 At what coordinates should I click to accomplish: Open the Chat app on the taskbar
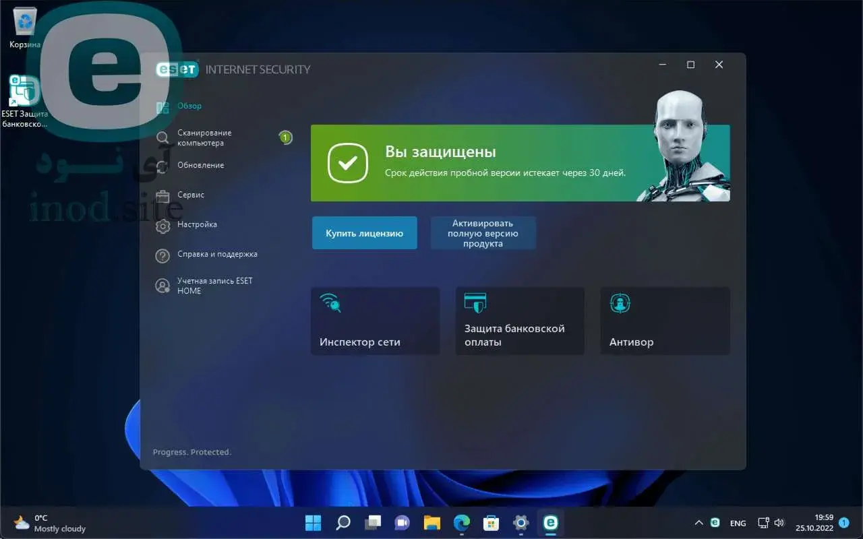pos(402,522)
